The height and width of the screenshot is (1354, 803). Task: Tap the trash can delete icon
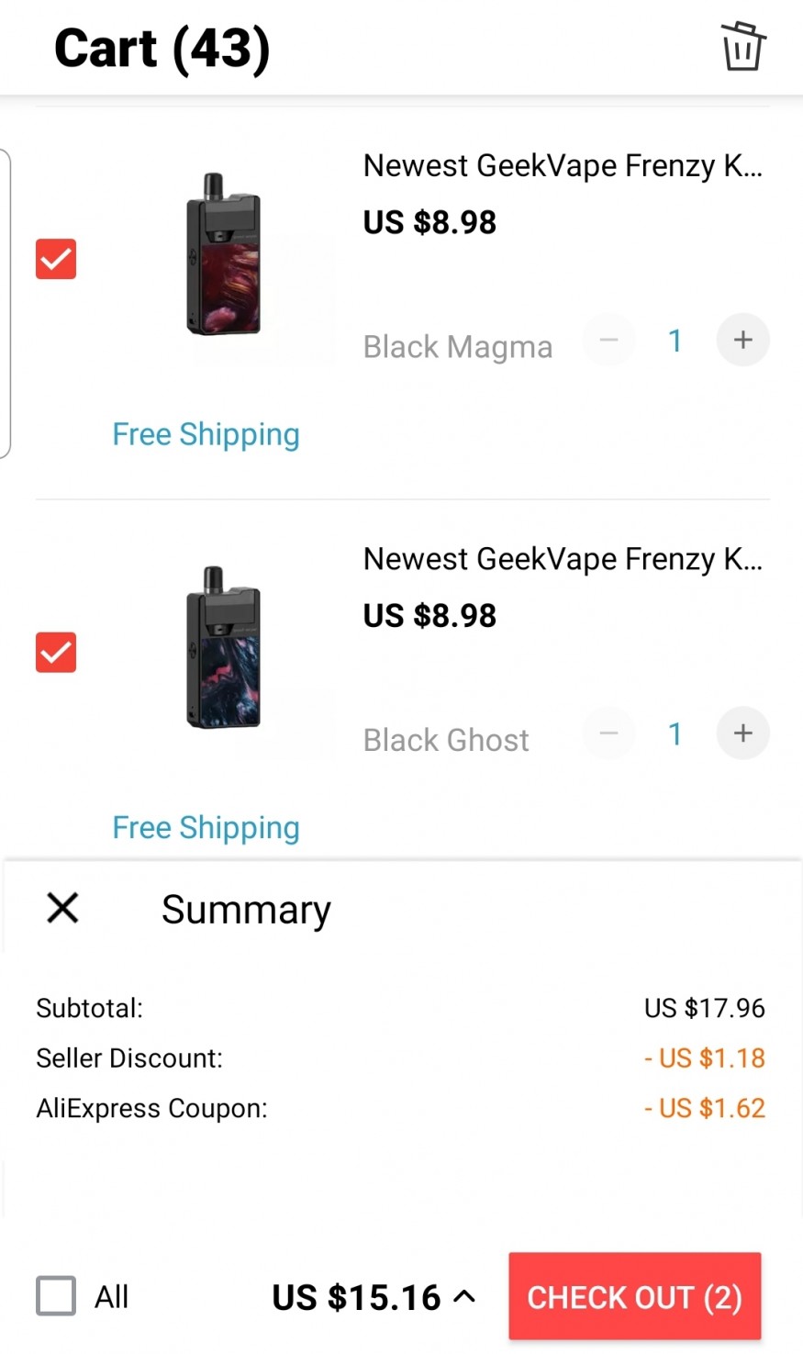(x=742, y=46)
